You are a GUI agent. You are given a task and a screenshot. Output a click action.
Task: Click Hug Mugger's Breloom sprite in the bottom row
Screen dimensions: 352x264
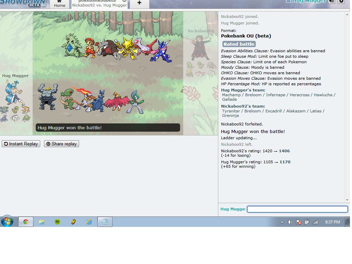pyautogui.click(x=67, y=99)
